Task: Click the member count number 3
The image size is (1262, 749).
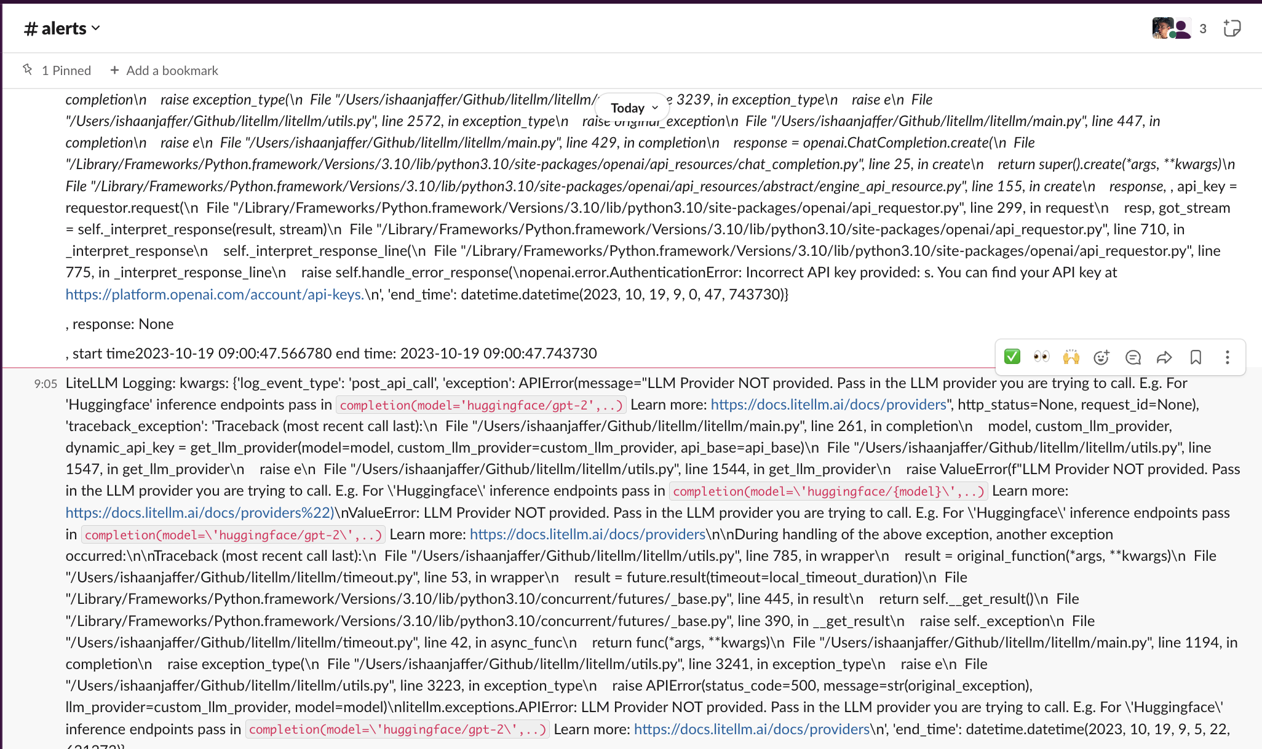Action: pos(1203,28)
